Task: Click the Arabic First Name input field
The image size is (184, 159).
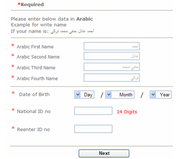Action: click(x=111, y=46)
